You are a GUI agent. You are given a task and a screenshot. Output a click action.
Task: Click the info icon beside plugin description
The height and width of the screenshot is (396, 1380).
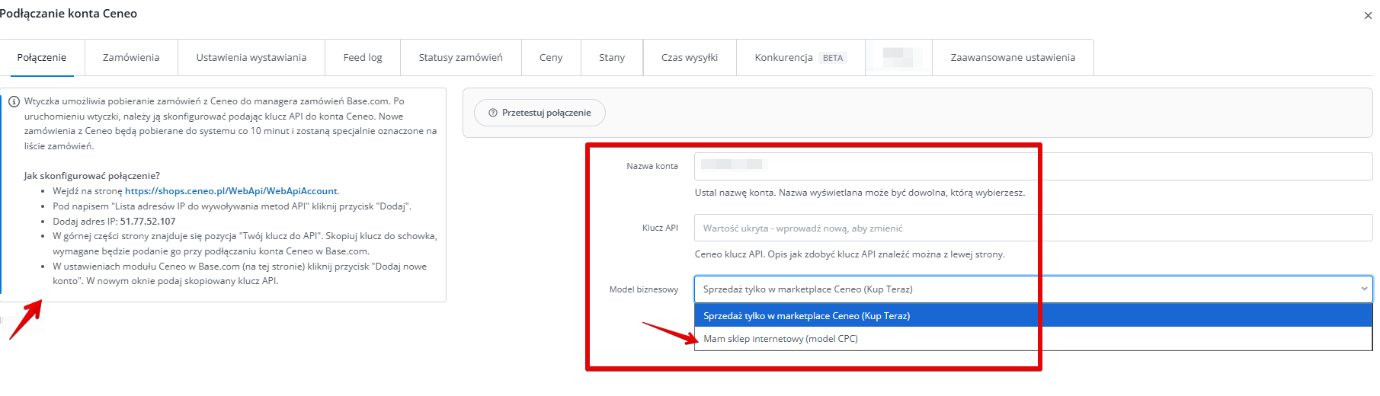pyautogui.click(x=14, y=101)
